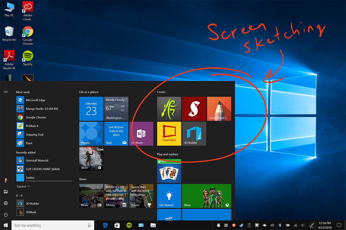This screenshot has width=346, height=230.
Task: Click the Windows Start button
Action: [x=6, y=225]
